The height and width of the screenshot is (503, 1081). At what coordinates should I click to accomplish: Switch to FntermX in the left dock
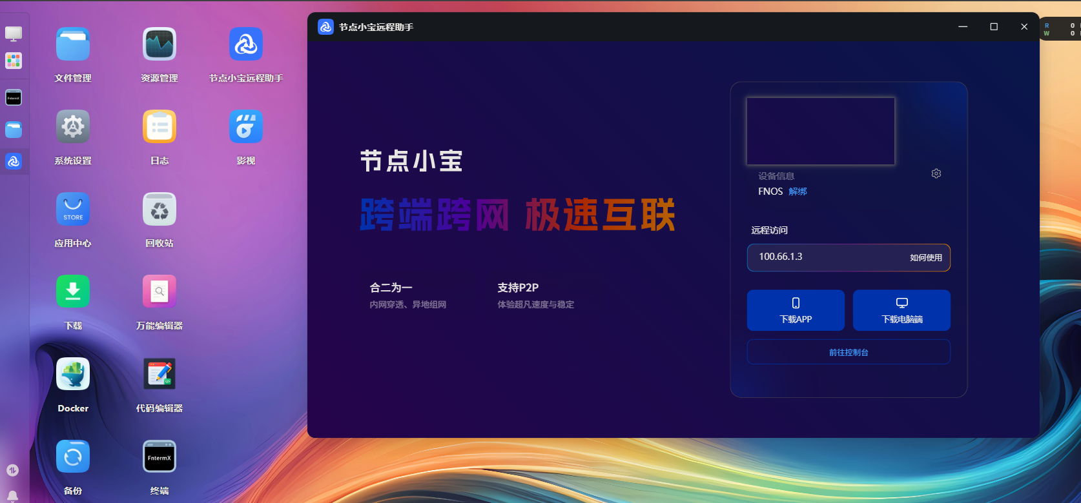click(x=14, y=98)
